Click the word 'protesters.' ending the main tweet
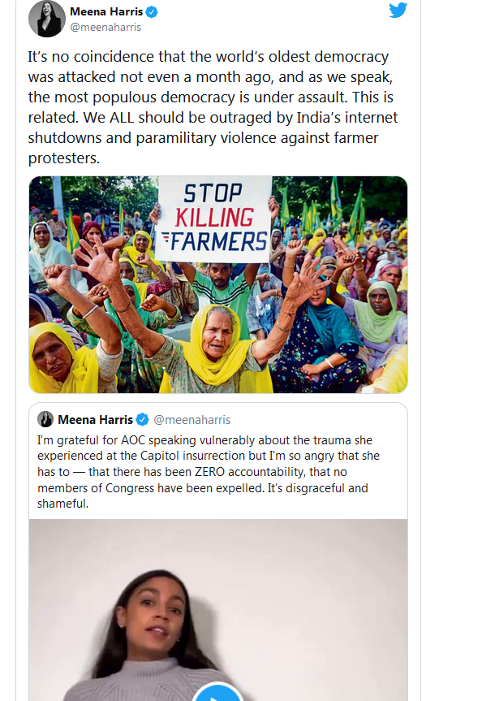Viewport: 482px width, 701px height. coord(64,158)
